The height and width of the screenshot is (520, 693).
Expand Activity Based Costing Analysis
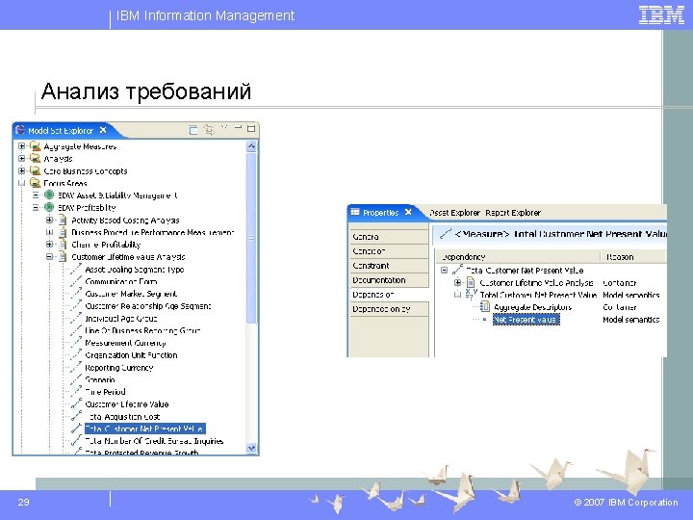point(49,220)
